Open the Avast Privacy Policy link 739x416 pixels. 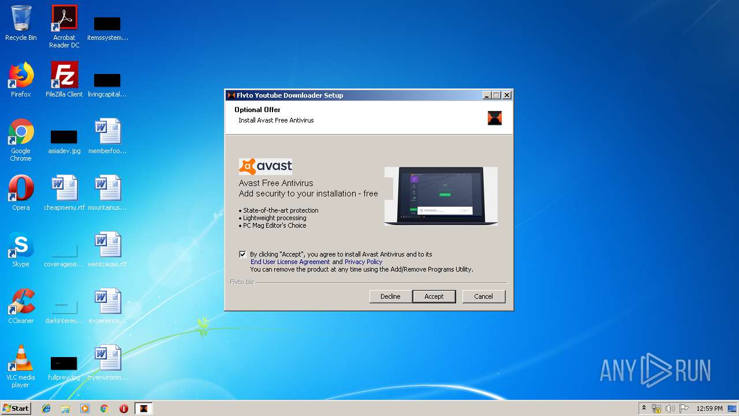pyautogui.click(x=364, y=262)
